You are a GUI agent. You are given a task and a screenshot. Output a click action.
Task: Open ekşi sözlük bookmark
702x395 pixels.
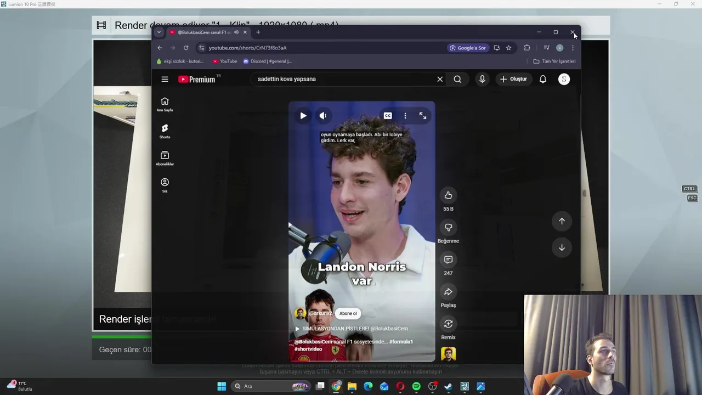pyautogui.click(x=180, y=61)
